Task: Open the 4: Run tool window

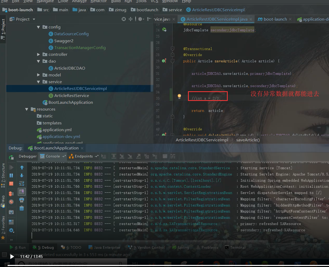Action: [x=18, y=247]
